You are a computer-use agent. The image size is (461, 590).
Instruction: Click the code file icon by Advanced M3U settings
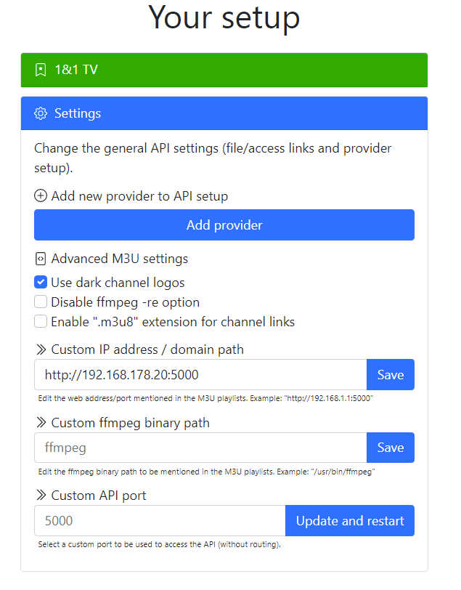pos(41,259)
